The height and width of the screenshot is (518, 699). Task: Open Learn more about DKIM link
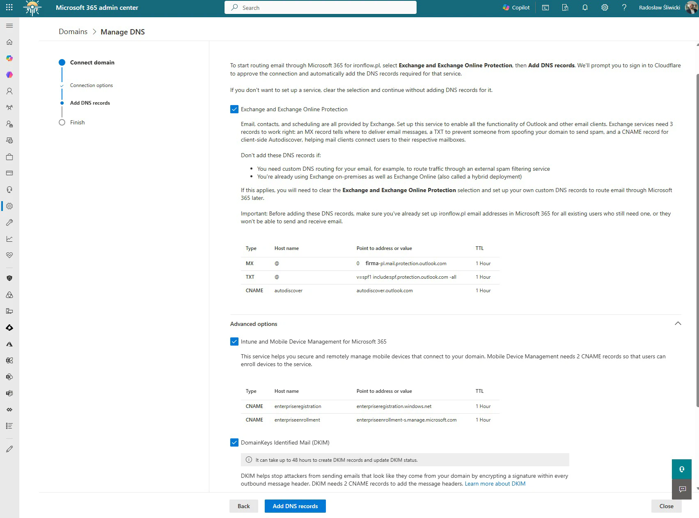pos(495,484)
